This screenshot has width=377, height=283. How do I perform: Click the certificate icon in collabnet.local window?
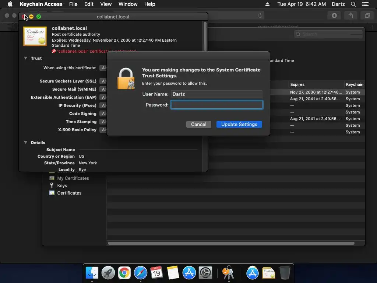click(x=35, y=36)
